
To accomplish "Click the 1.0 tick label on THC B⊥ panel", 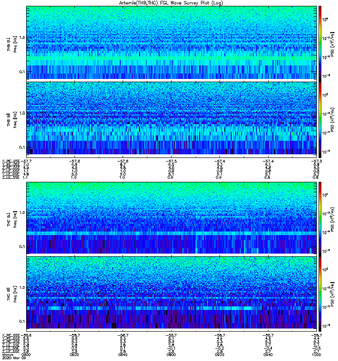I will pos(22,213).
